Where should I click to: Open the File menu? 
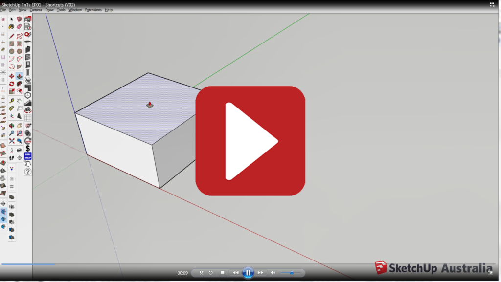point(3,10)
